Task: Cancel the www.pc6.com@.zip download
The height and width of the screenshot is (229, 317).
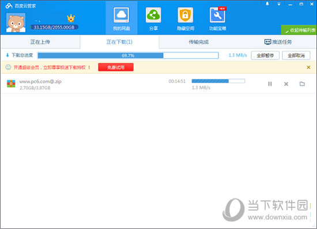Action: click(286, 84)
